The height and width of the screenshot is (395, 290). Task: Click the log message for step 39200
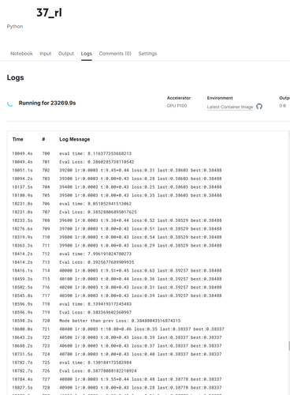(x=140, y=170)
